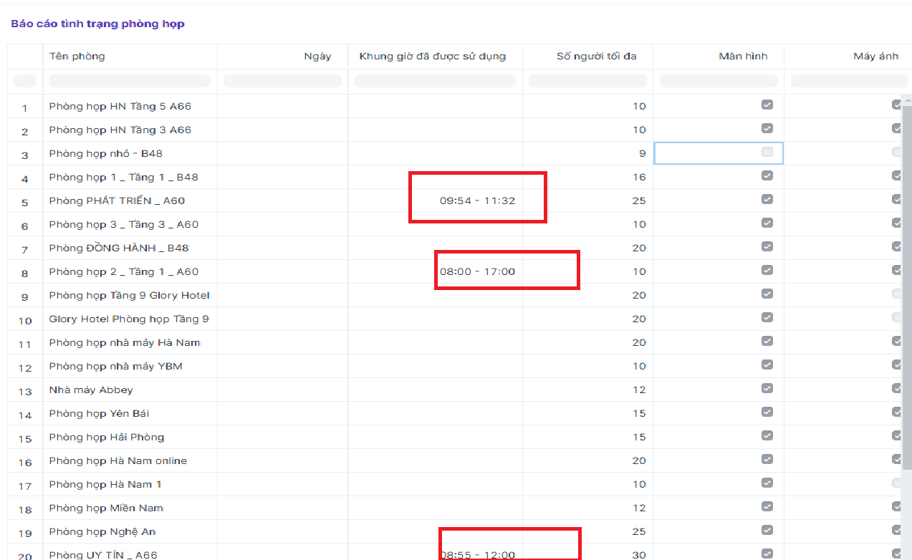
Task: Sort by the Tên phòng column header
Action: coord(77,57)
